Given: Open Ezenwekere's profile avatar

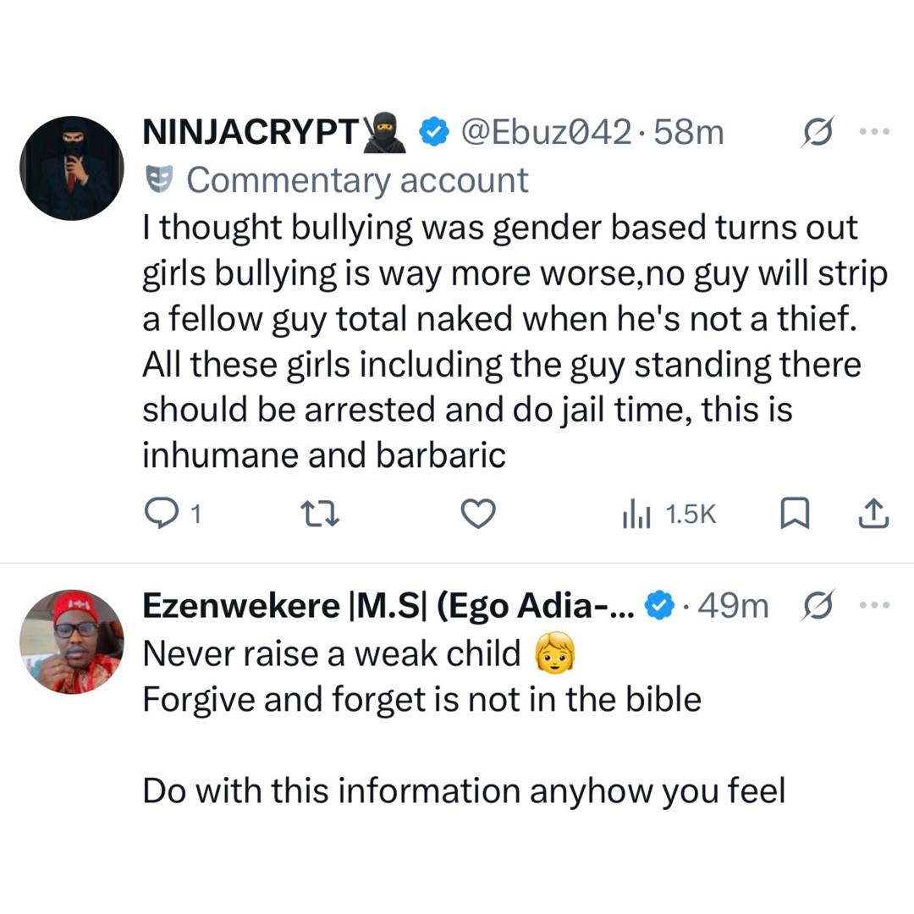Looking at the screenshot, I should tap(72, 641).
